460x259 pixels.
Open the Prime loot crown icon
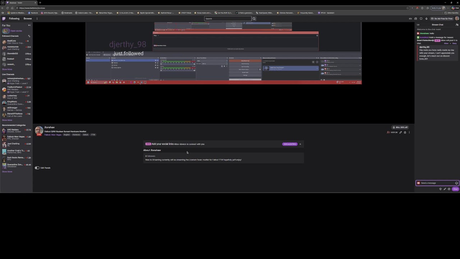click(410, 19)
